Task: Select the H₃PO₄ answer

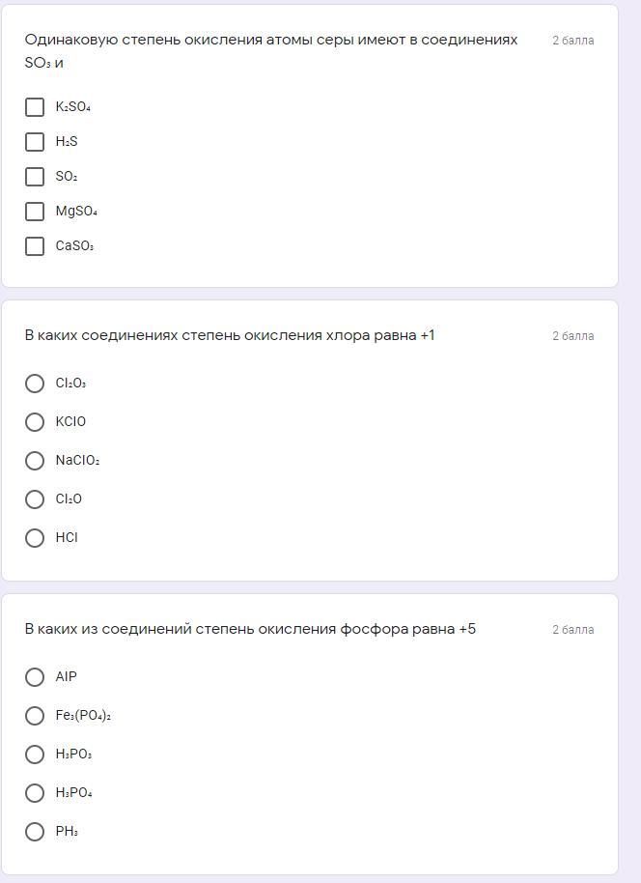Action: coord(35,793)
